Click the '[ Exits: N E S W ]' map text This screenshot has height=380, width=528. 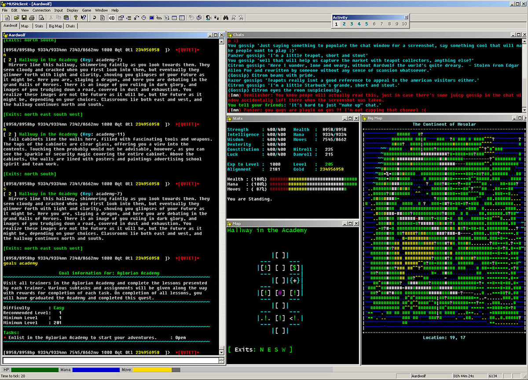coord(260,350)
